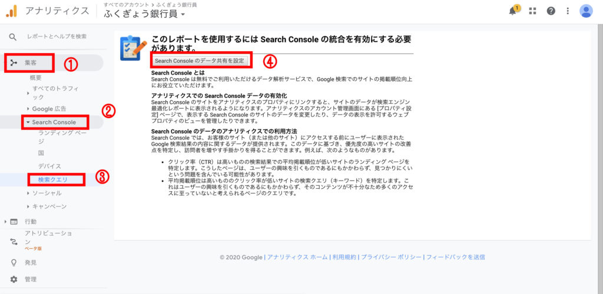Open the 管理 menu item

[x=31, y=279]
